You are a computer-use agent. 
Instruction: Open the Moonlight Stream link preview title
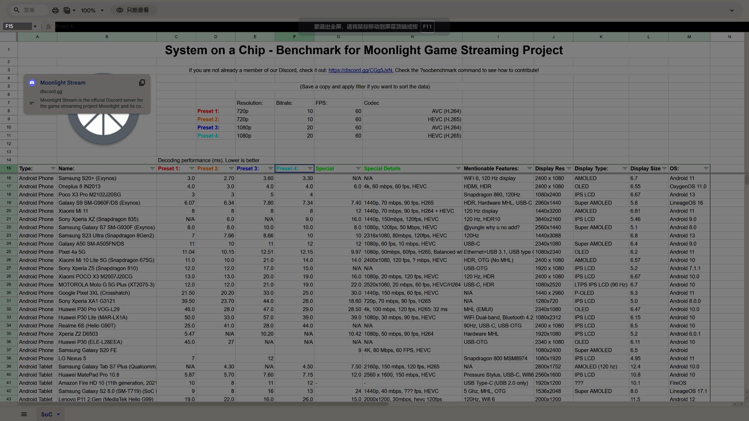[x=63, y=83]
